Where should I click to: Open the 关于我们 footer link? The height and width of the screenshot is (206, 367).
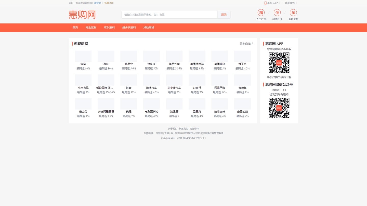pos(173,129)
